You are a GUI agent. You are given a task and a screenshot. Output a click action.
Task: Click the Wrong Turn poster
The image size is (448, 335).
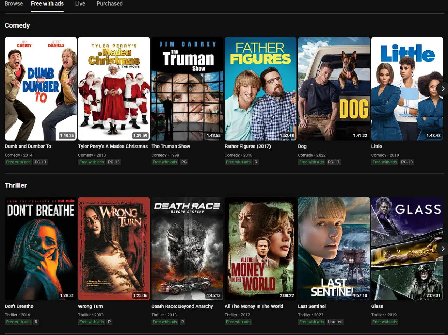pos(114,249)
